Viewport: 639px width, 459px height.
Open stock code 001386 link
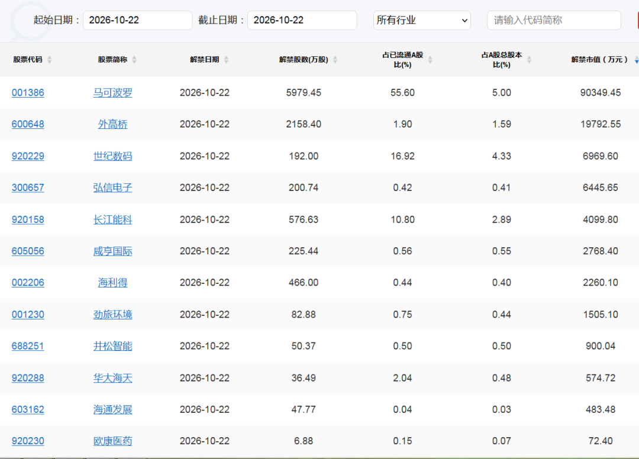(x=28, y=93)
